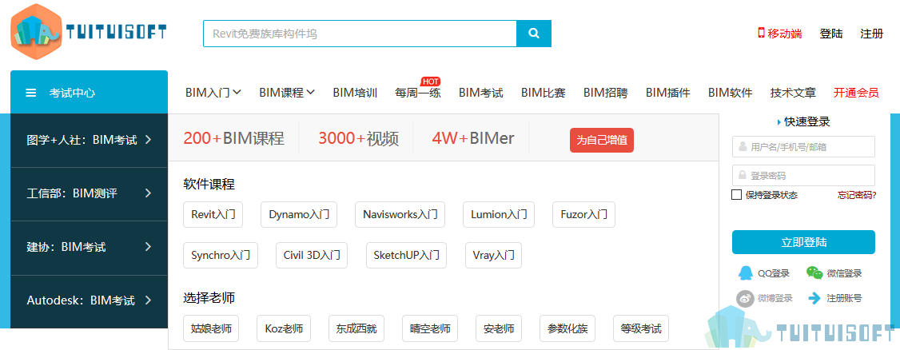Open the BIM招聘 nav item

pos(606,93)
